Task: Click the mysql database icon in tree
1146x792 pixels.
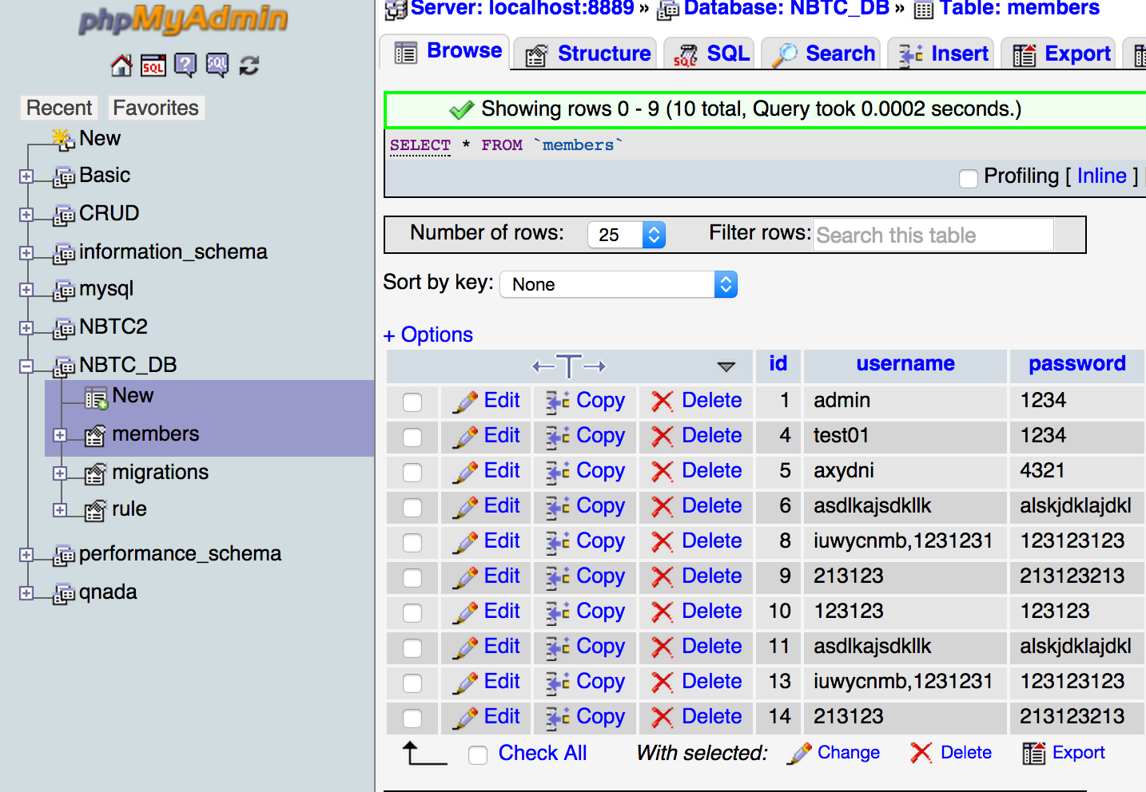Action: (64, 291)
